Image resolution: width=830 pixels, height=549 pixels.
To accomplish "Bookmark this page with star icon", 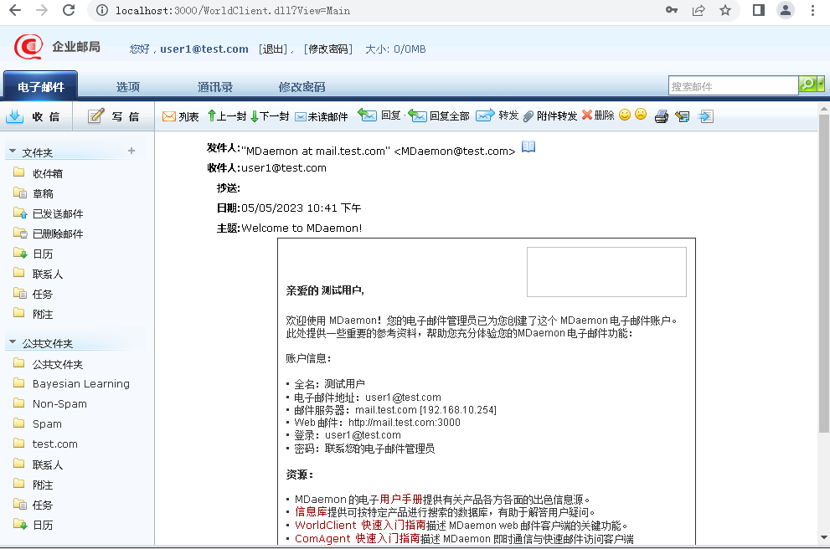I will click(725, 11).
